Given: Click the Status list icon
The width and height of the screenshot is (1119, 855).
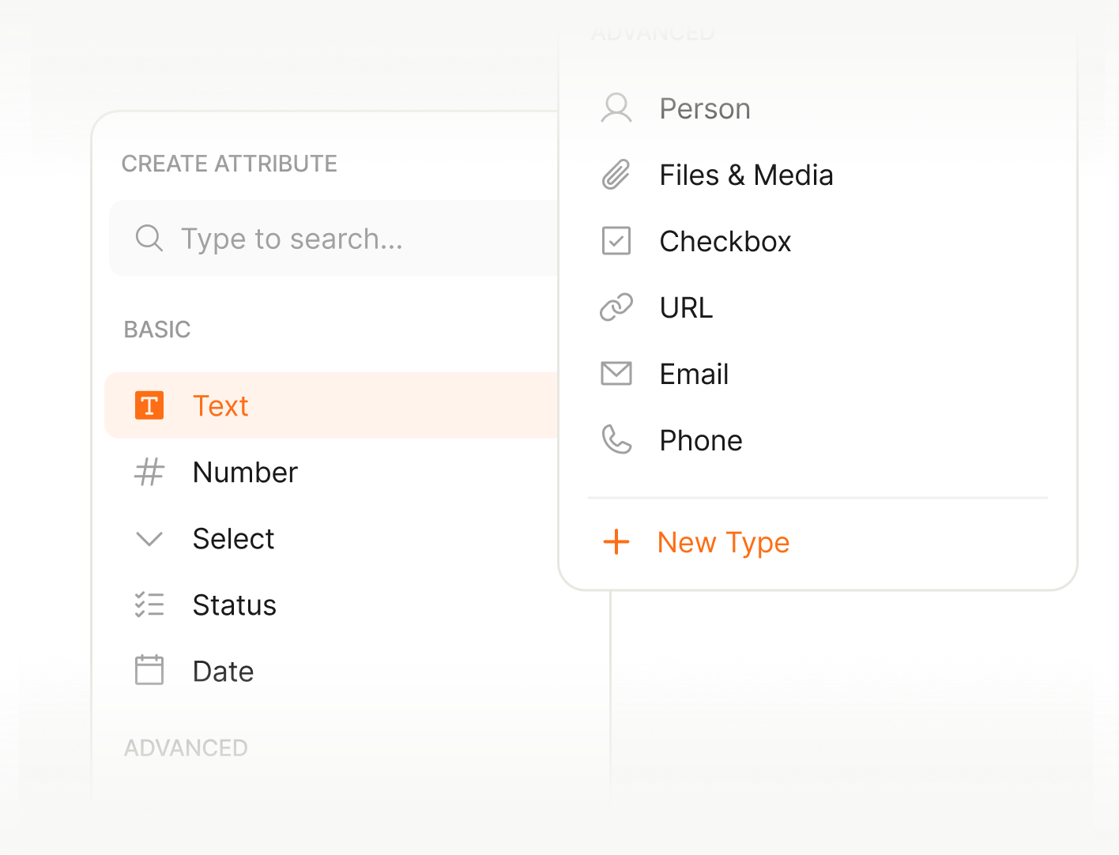Looking at the screenshot, I should click(x=149, y=605).
